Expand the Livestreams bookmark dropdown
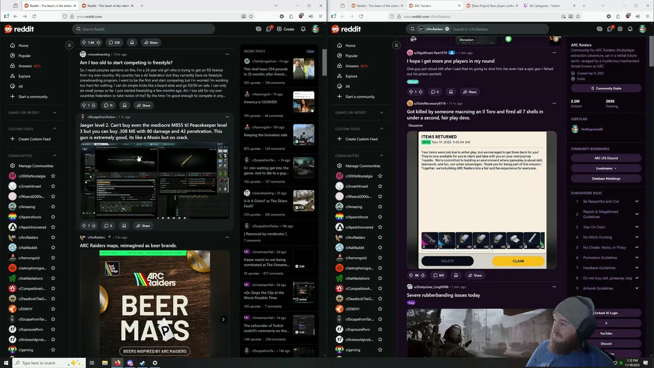Viewport: 654px width, 368px height. pos(605,168)
